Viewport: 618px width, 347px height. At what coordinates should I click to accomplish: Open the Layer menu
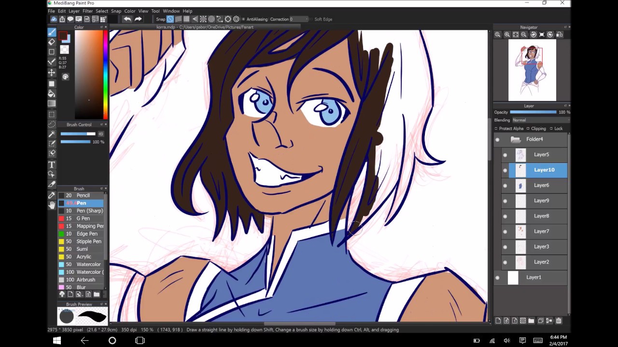(x=74, y=11)
